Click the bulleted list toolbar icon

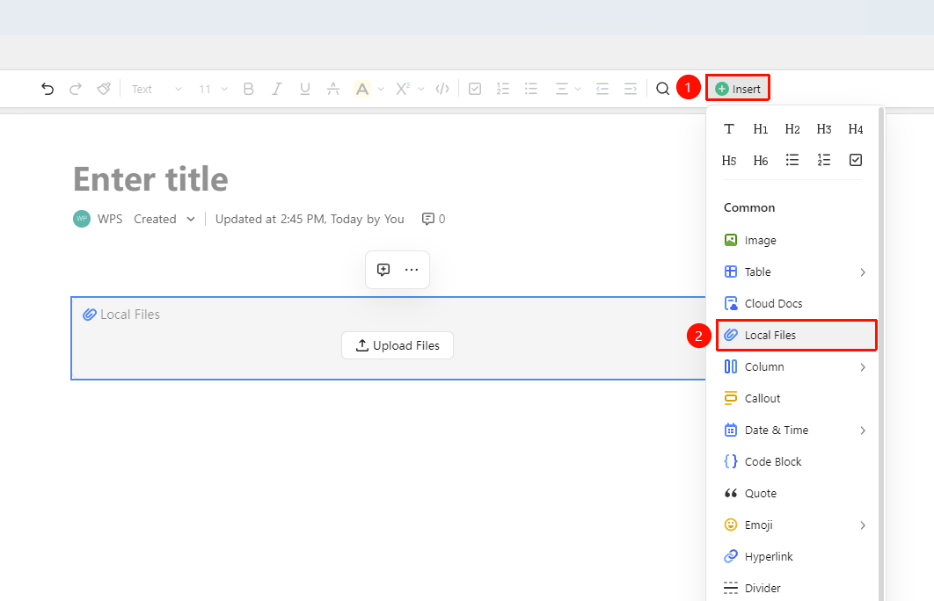pos(531,90)
